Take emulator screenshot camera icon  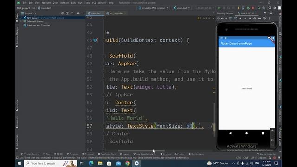[x=255, y=19]
